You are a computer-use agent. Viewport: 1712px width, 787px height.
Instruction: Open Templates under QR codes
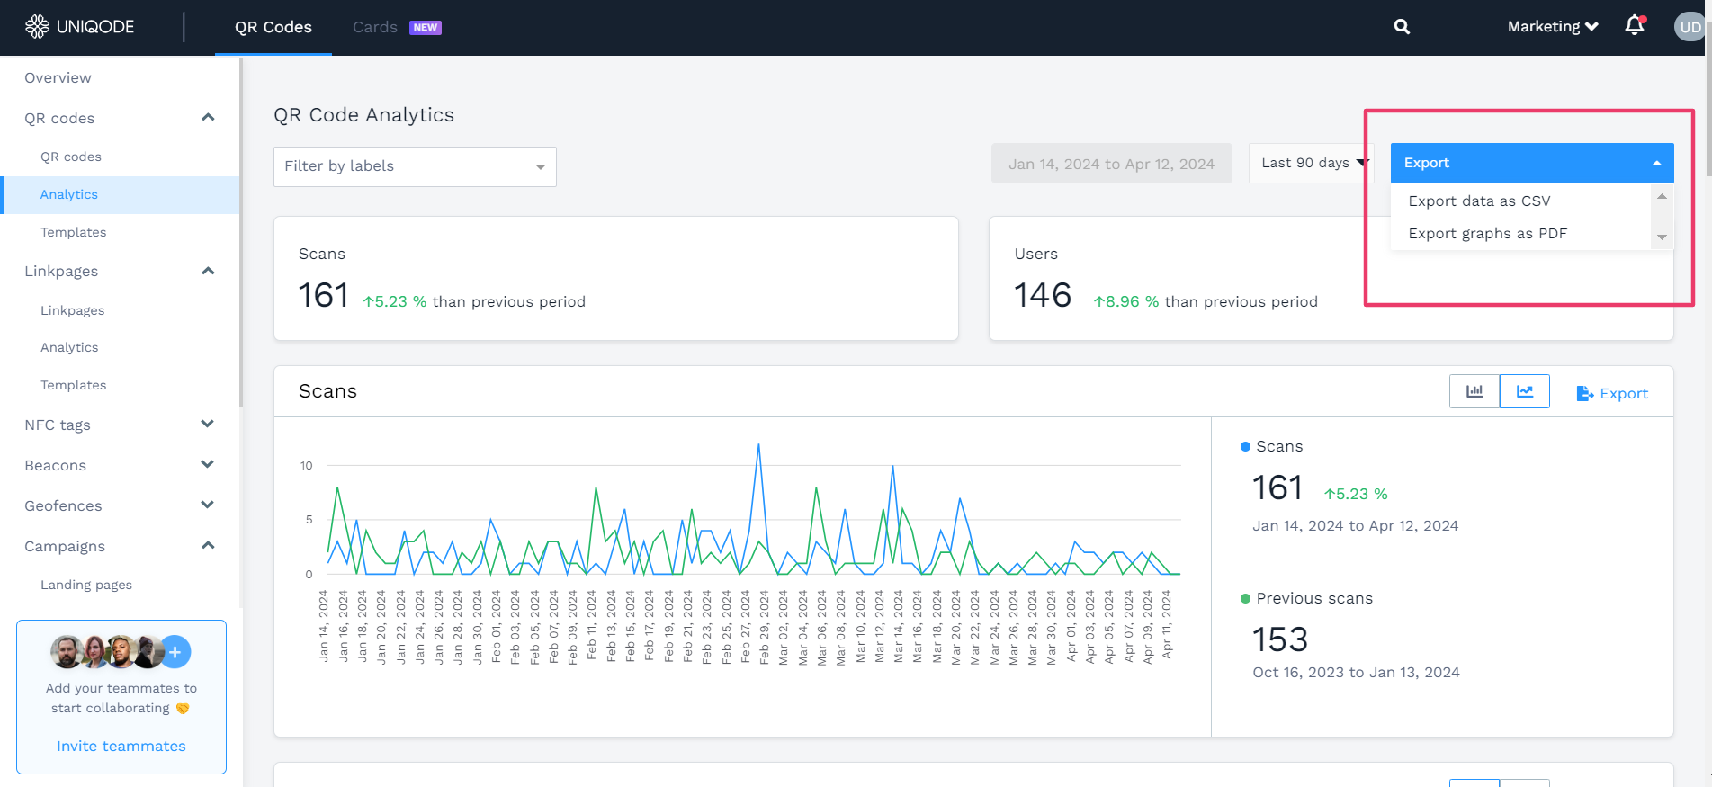pyautogui.click(x=73, y=232)
